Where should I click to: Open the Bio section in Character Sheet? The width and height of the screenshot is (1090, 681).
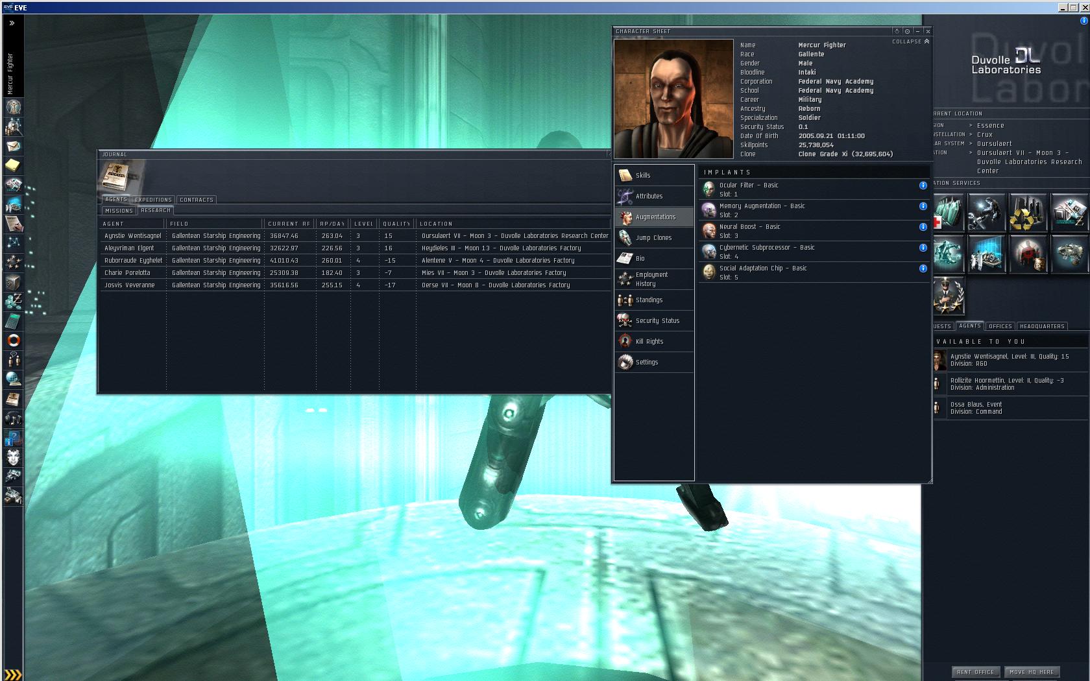(x=654, y=258)
